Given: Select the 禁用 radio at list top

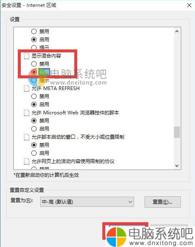Looking at the screenshot, I should point(34,31).
